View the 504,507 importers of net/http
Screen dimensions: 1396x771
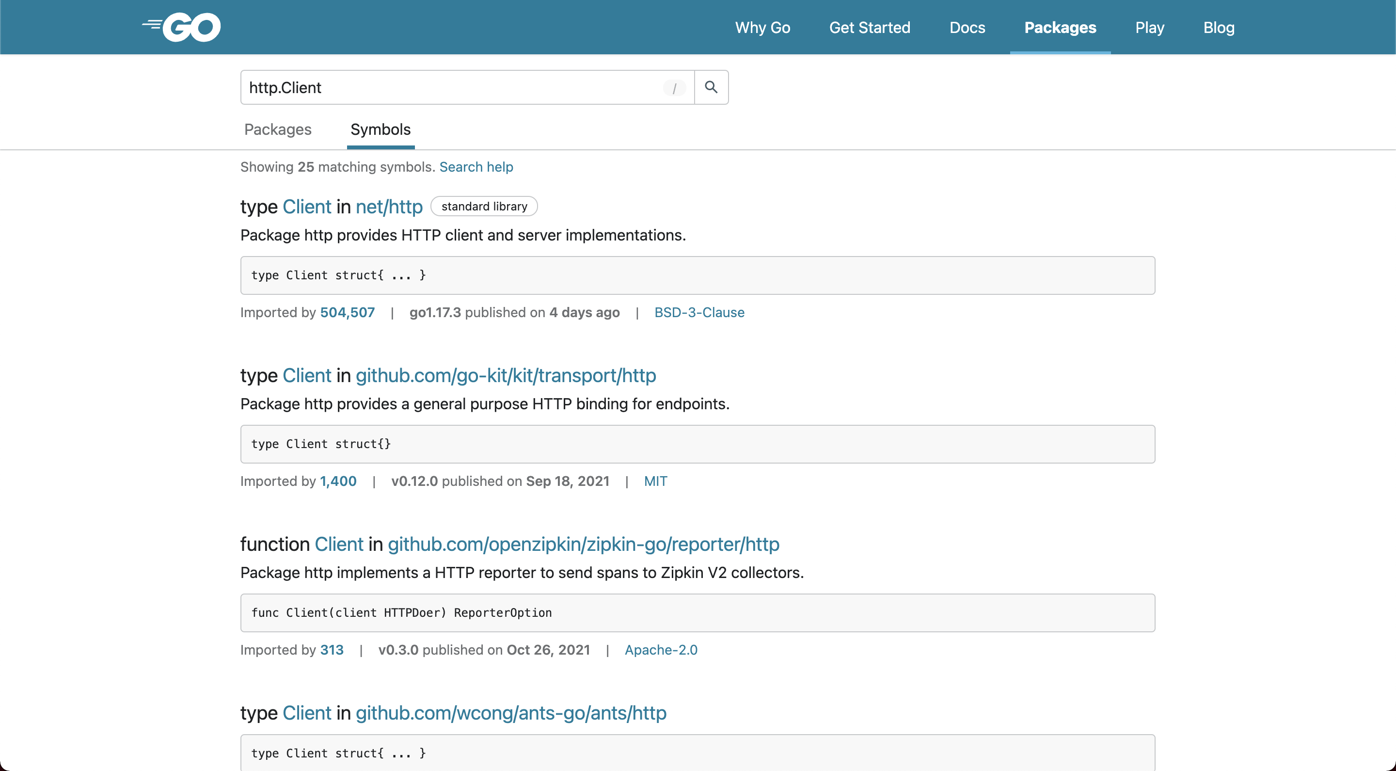pyautogui.click(x=347, y=312)
